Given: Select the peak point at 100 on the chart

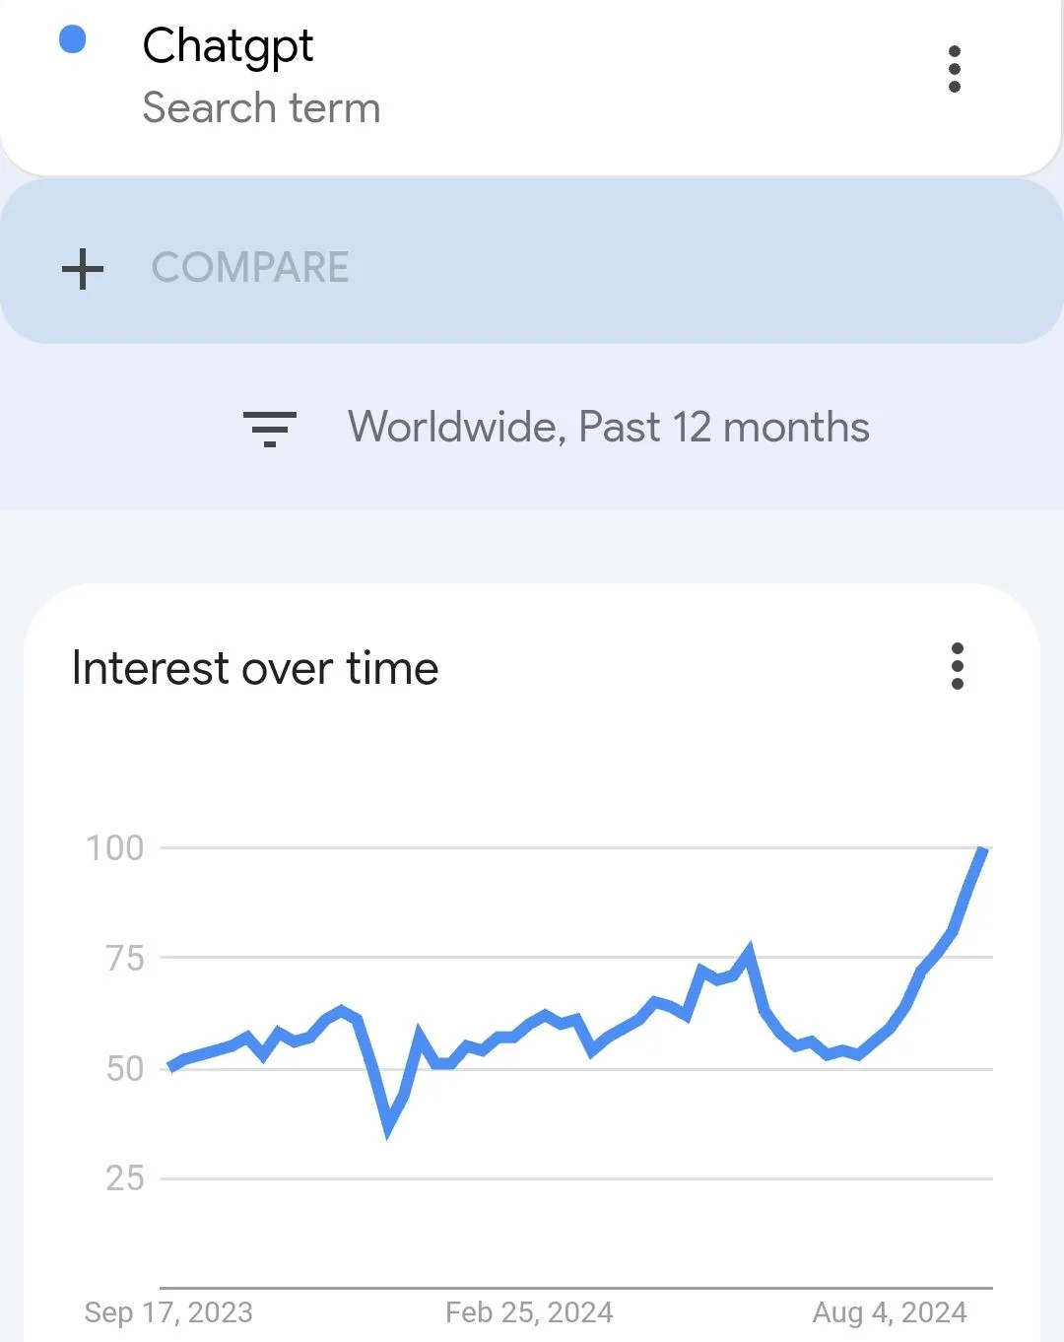Looking at the screenshot, I should 981,849.
